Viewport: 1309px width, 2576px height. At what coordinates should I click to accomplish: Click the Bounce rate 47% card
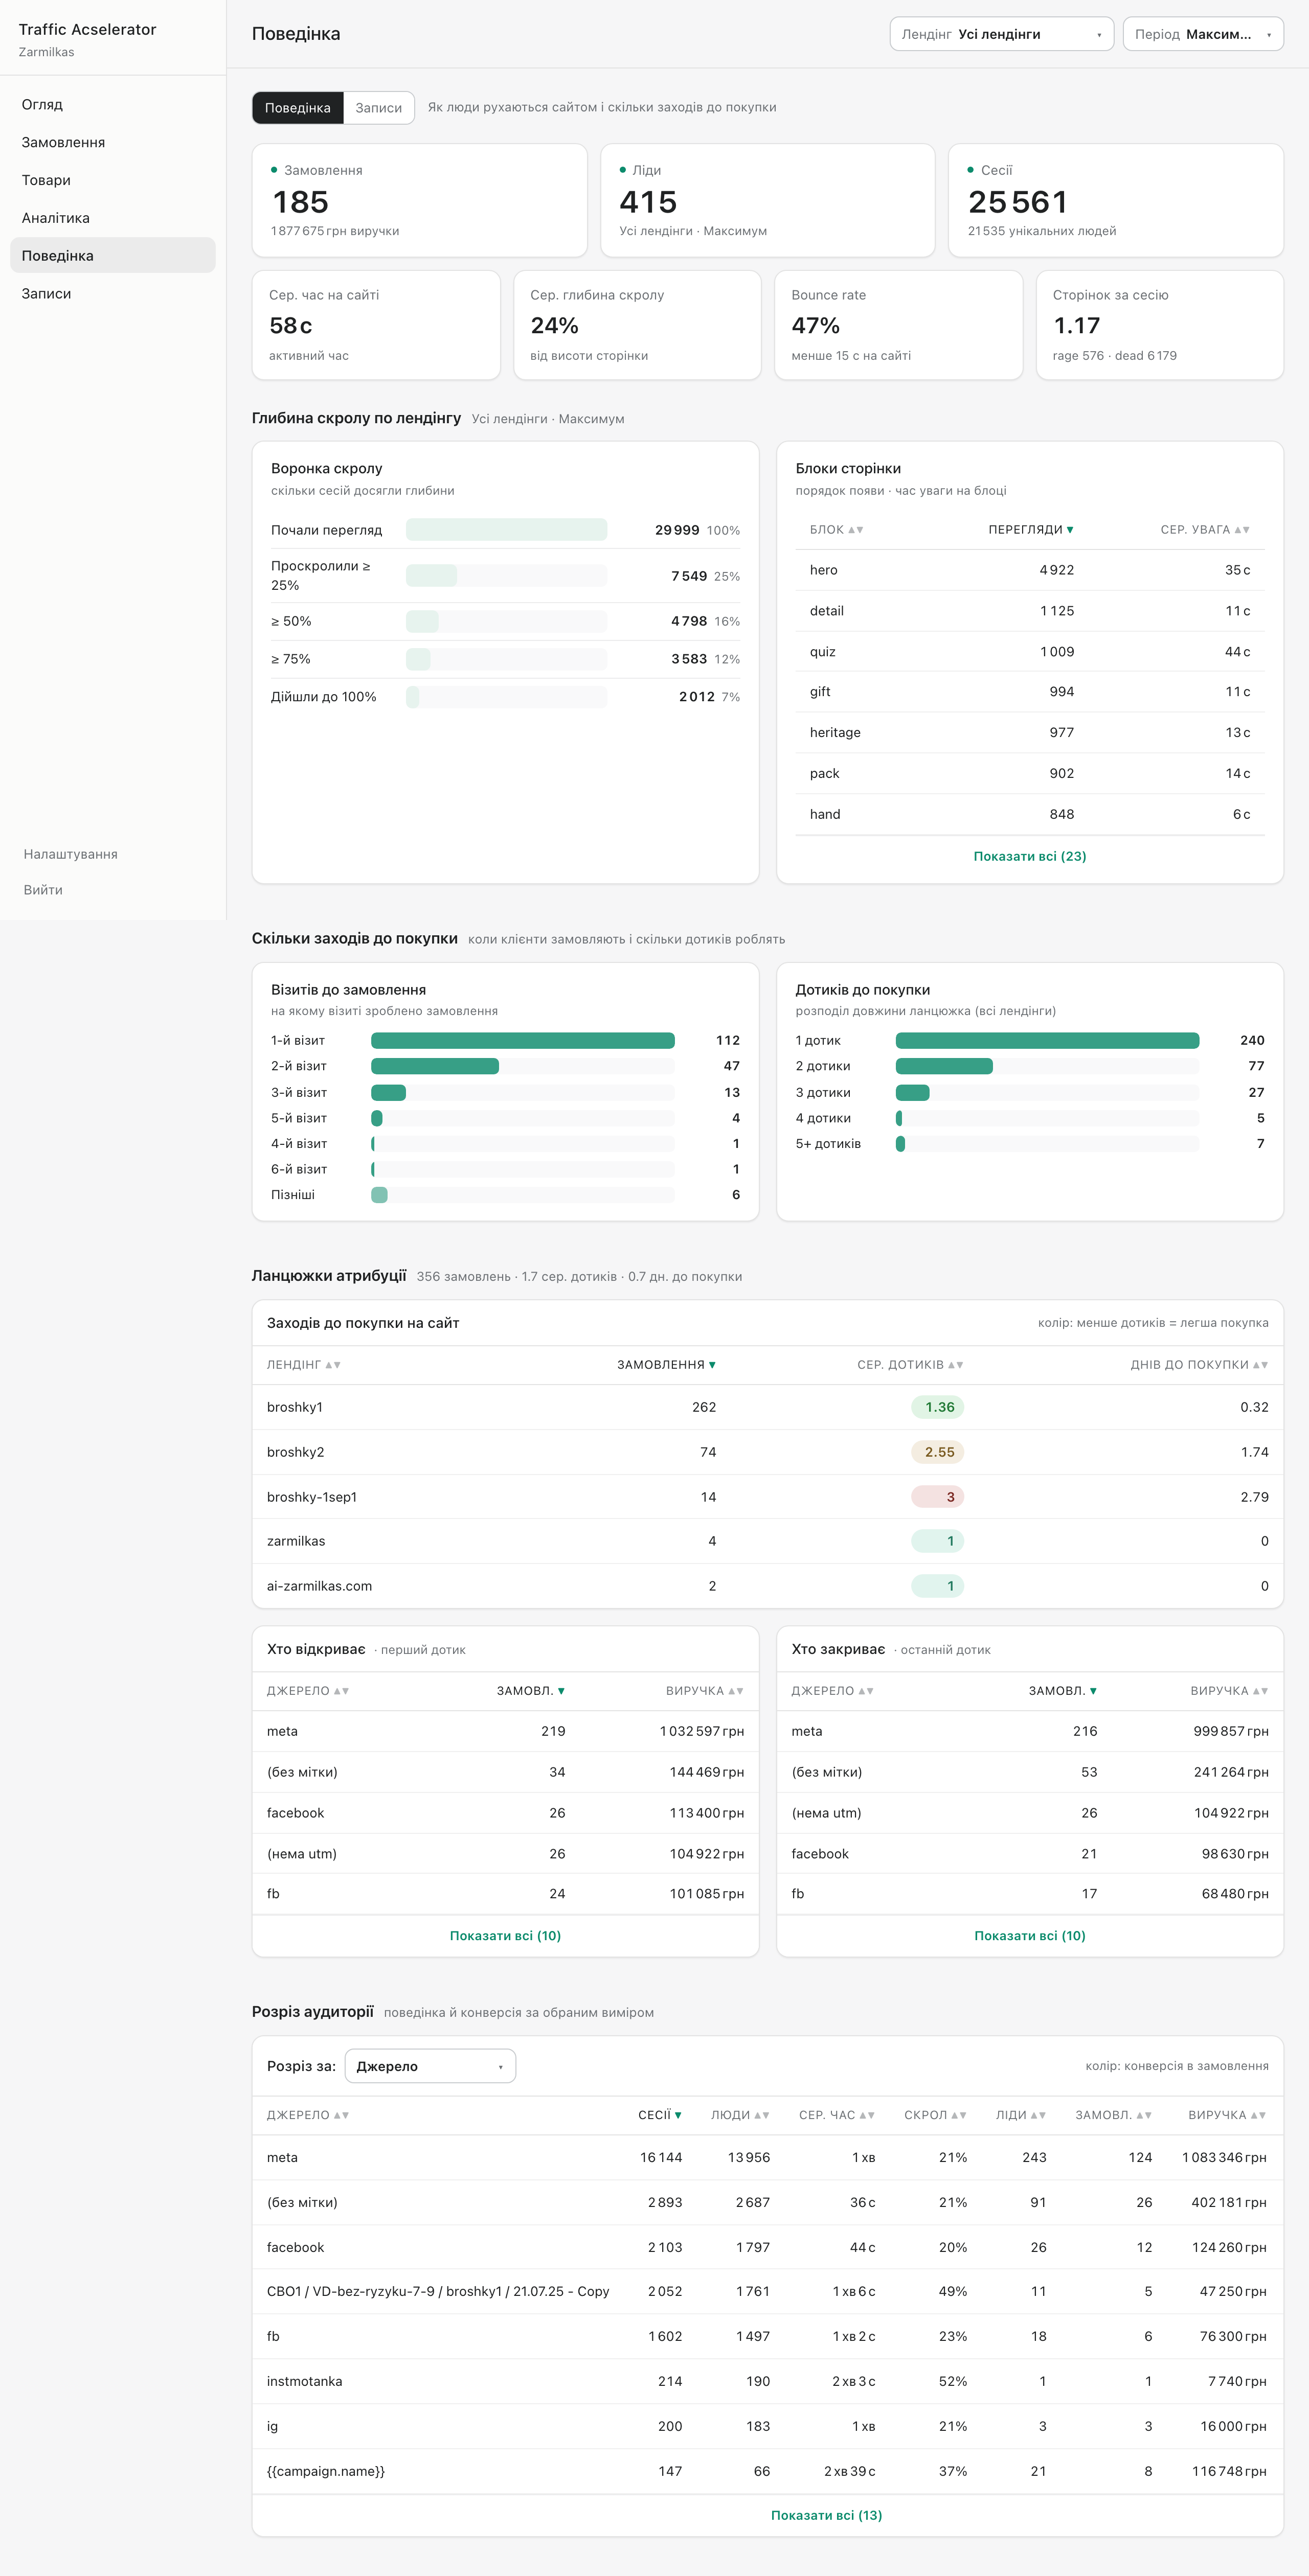[x=899, y=325]
